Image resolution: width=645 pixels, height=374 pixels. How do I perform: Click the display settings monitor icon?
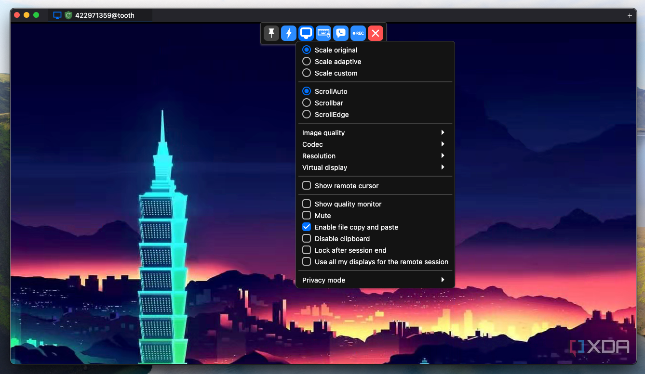[x=306, y=33]
